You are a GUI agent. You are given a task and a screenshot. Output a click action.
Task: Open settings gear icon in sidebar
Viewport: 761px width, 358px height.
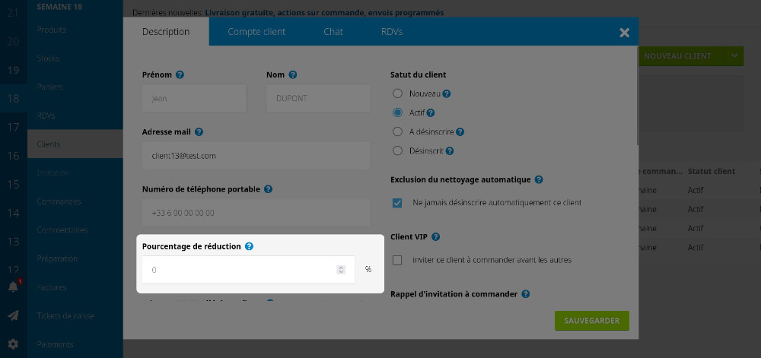point(13,344)
